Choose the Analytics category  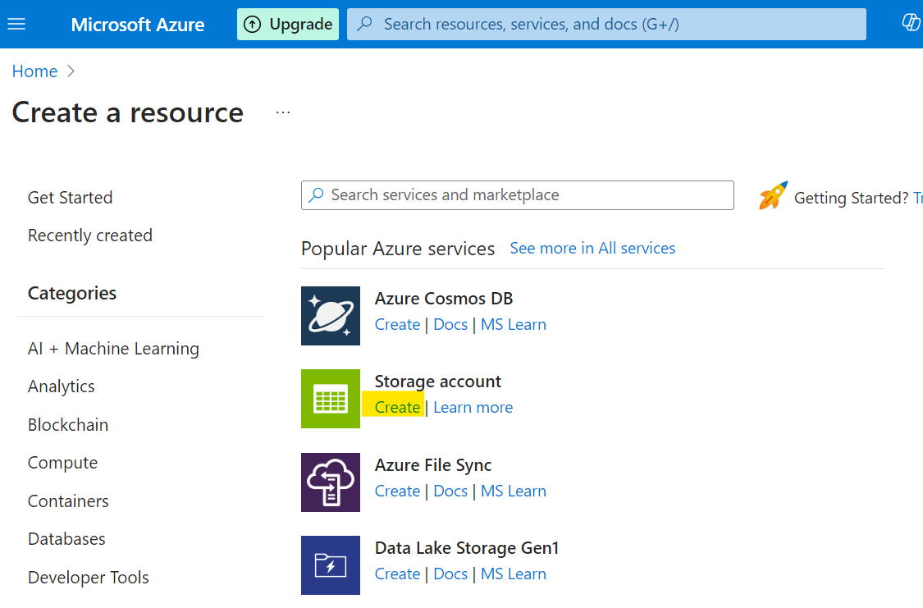(x=62, y=386)
